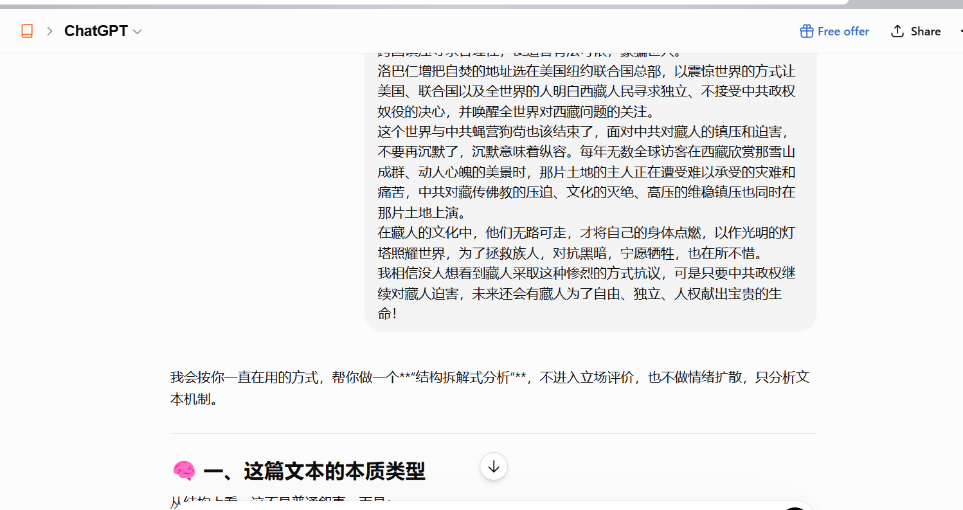
Task: Click the Share upload arrow icon
Action: pos(897,31)
